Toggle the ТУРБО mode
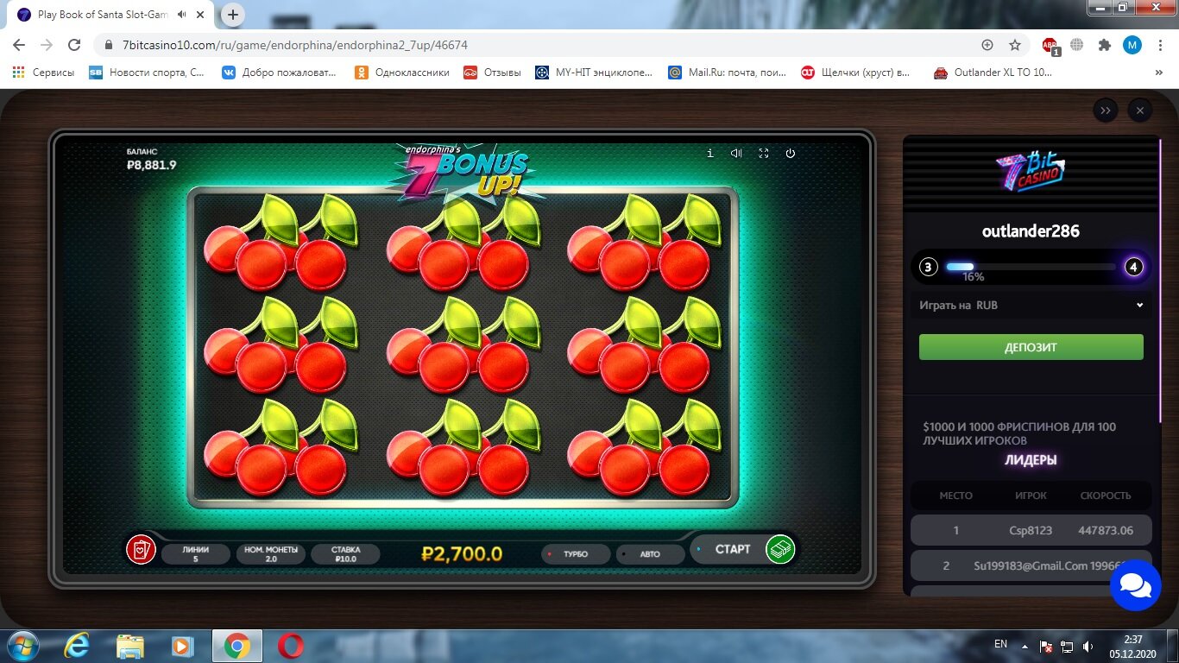Image resolution: width=1179 pixels, height=663 pixels. pos(575,554)
